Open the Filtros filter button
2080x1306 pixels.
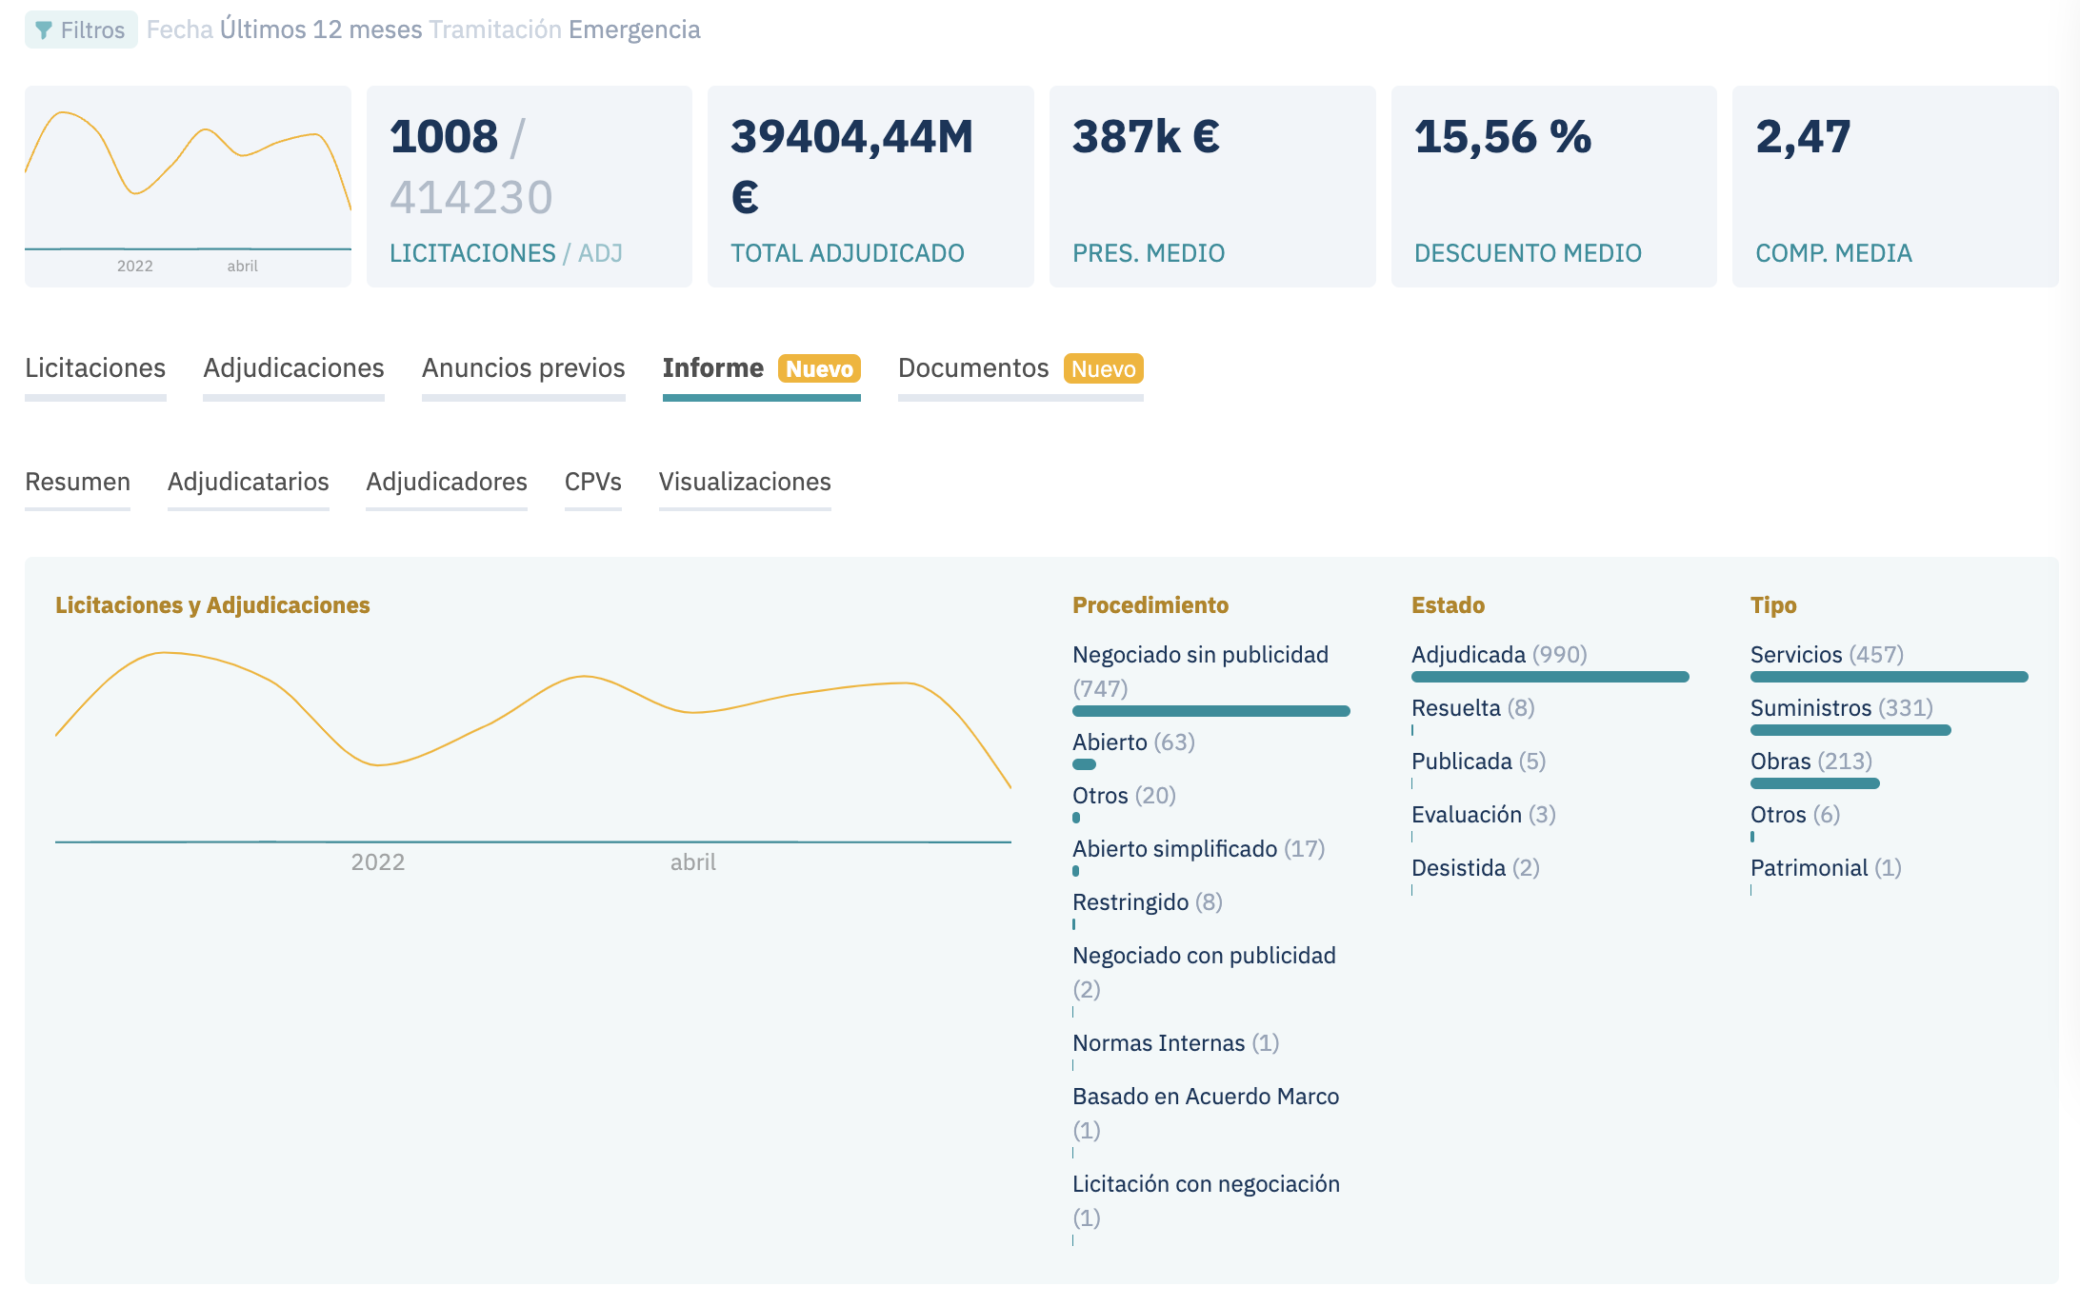click(81, 30)
